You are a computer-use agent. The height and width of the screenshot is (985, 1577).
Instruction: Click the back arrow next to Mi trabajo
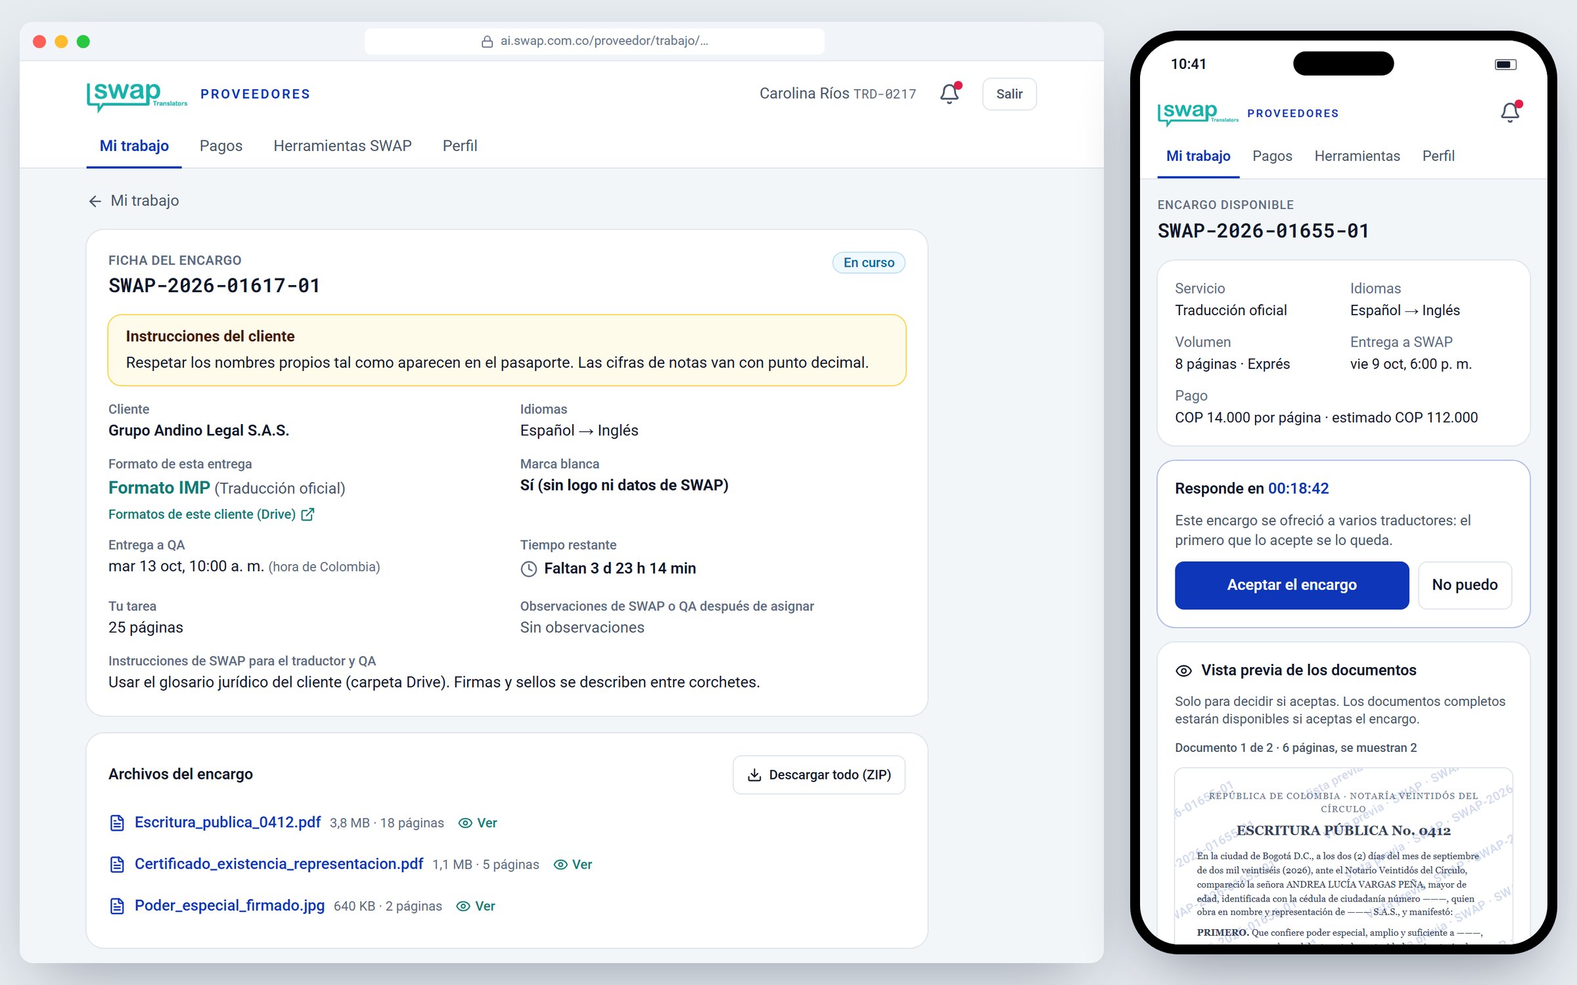pyautogui.click(x=95, y=201)
